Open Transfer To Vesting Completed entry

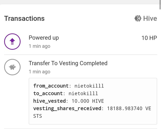click(68, 63)
